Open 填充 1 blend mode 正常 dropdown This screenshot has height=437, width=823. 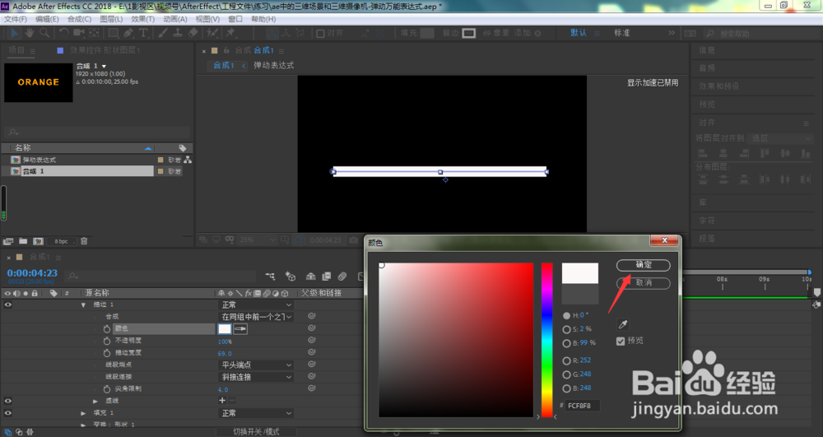point(256,413)
